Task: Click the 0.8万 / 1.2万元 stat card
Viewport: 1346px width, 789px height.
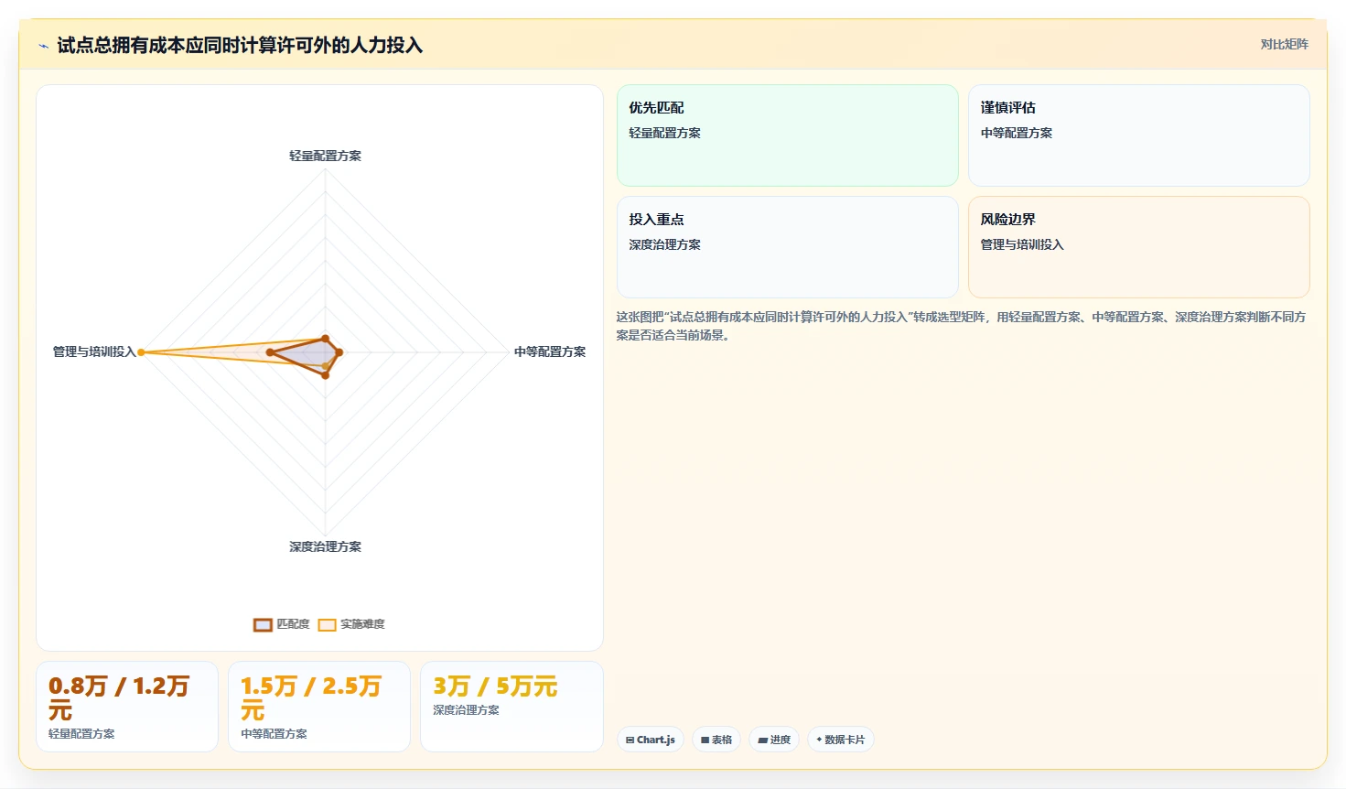Action: tap(127, 707)
